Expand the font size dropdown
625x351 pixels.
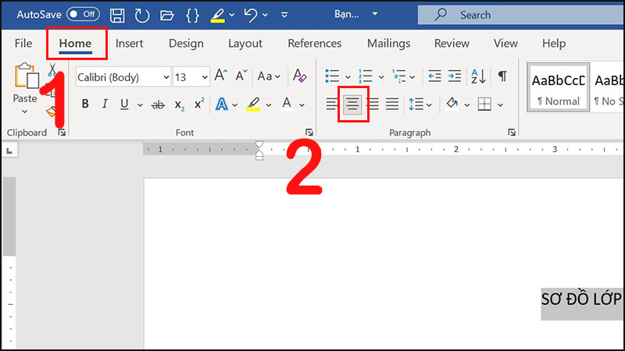(x=205, y=76)
